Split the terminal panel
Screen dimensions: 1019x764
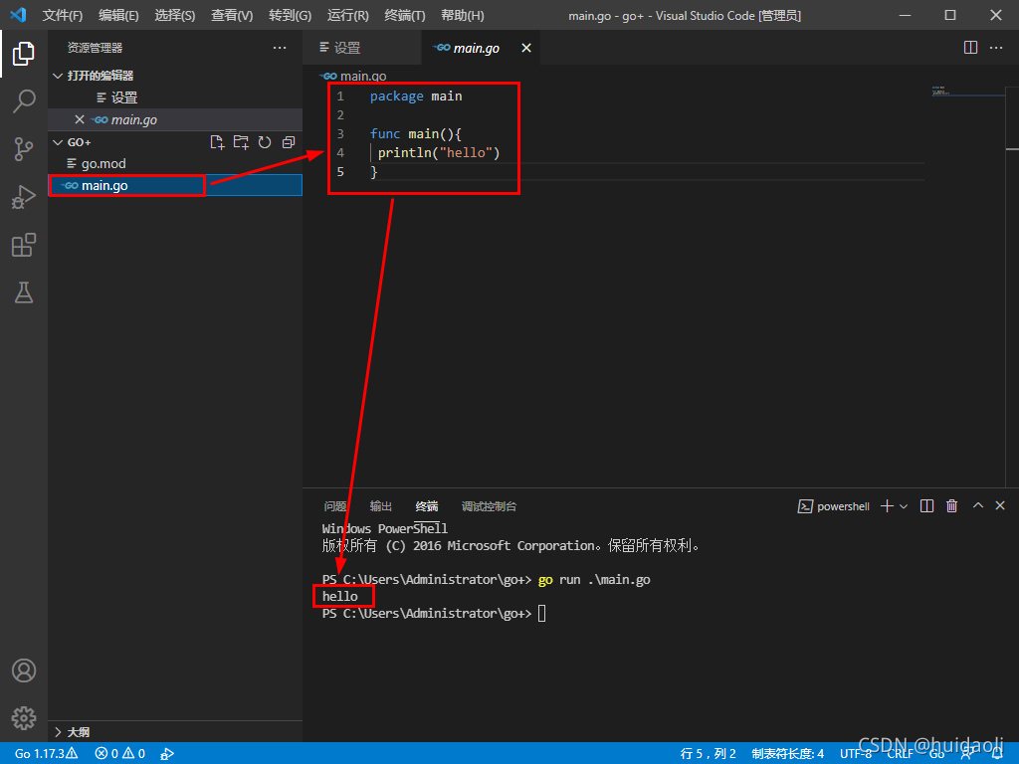[x=927, y=506]
